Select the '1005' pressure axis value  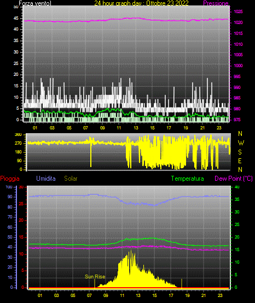238,55
